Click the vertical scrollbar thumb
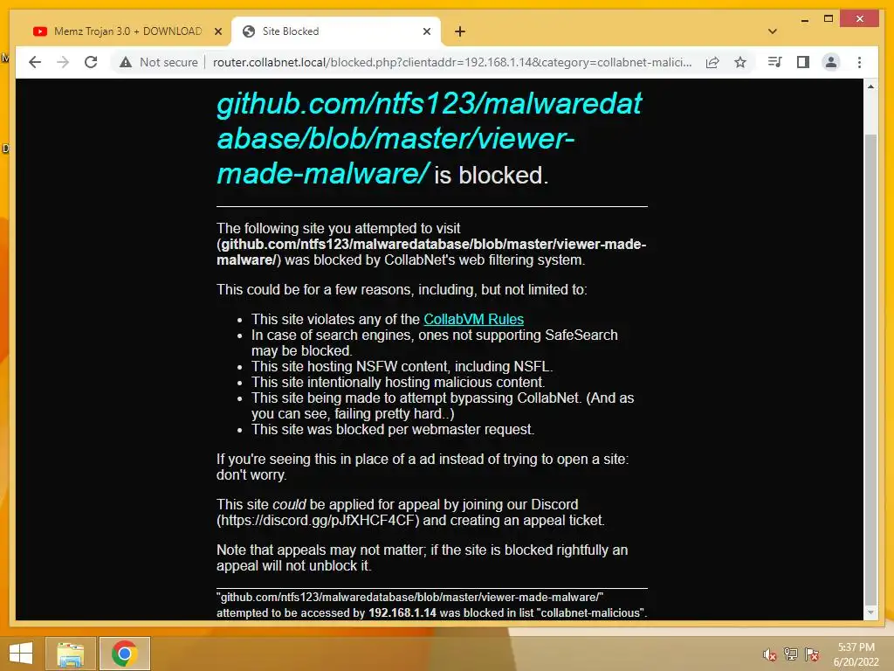 [870, 368]
